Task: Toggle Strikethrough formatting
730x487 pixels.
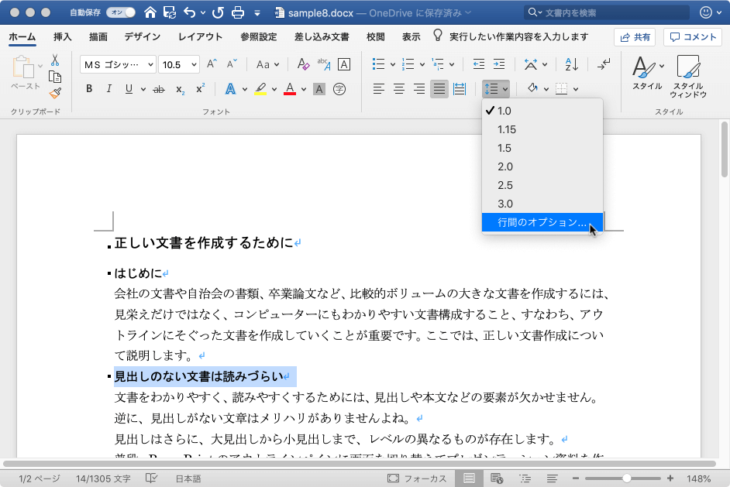Action: tap(159, 89)
